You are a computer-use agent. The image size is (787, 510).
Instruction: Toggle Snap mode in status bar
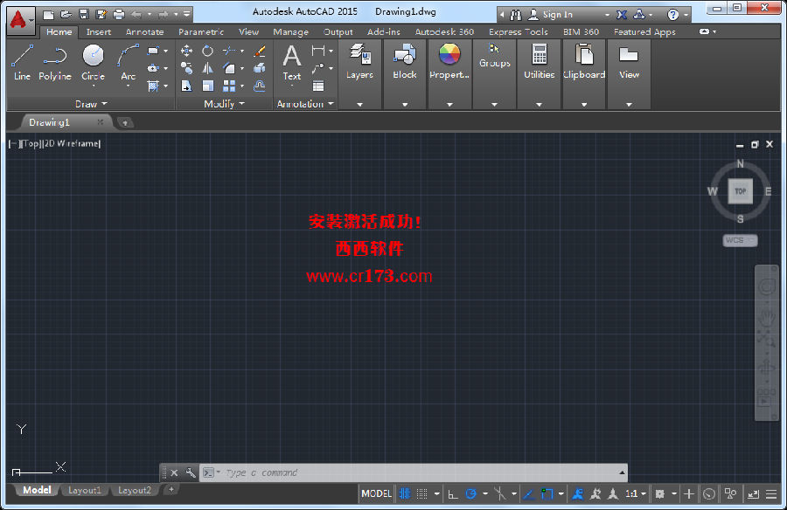click(422, 494)
